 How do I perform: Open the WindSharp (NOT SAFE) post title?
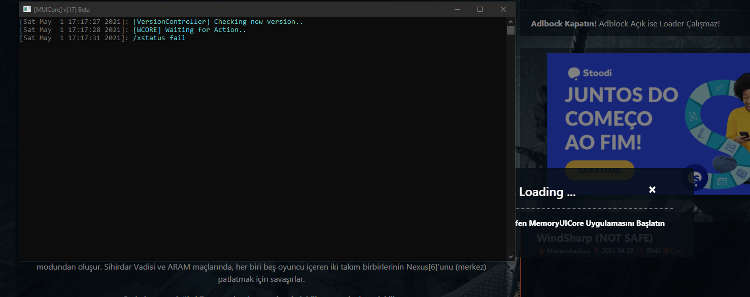click(x=595, y=238)
